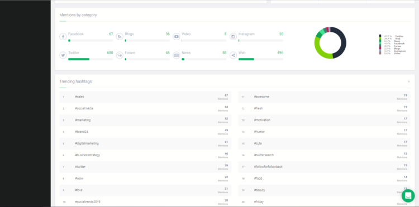Open the #awesome hashtag row
The height and width of the screenshot is (207, 419).
click(x=324, y=97)
